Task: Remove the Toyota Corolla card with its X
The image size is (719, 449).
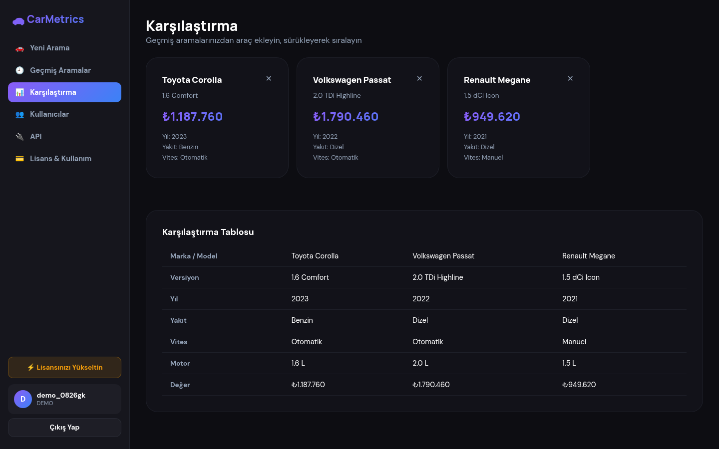Action: 269,78
